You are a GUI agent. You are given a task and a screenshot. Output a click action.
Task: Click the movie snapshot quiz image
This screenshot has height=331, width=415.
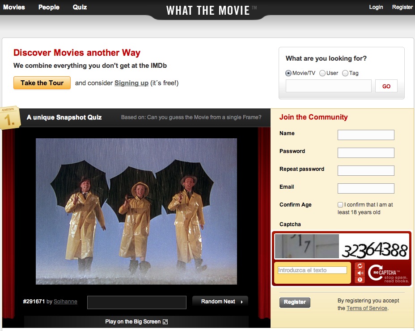pos(136,211)
